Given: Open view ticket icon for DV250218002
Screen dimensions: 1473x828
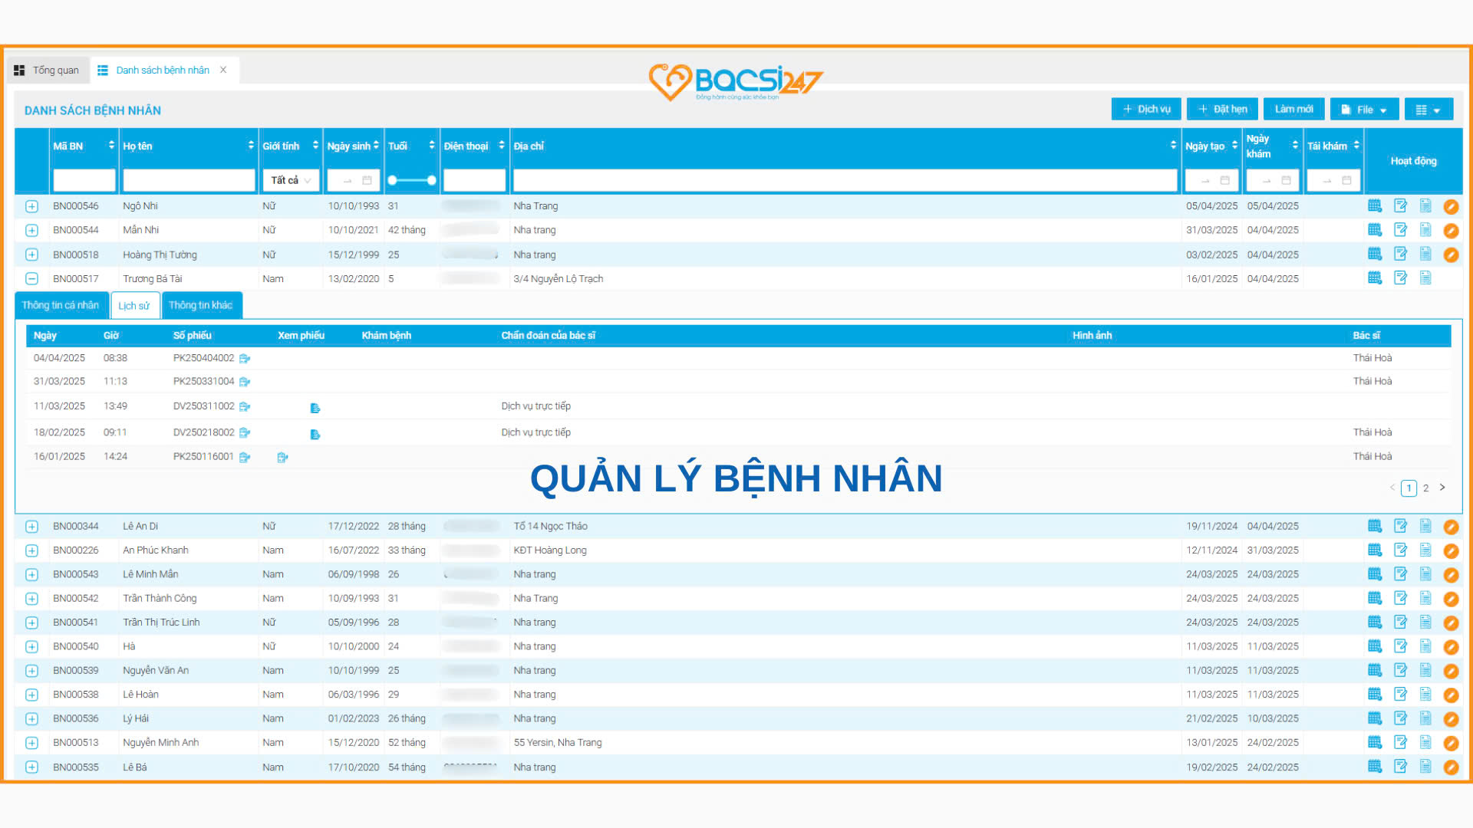Looking at the screenshot, I should (315, 434).
